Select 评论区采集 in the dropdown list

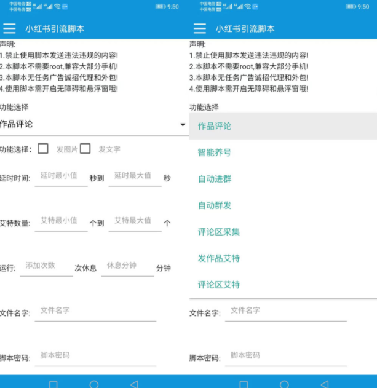tap(283, 232)
